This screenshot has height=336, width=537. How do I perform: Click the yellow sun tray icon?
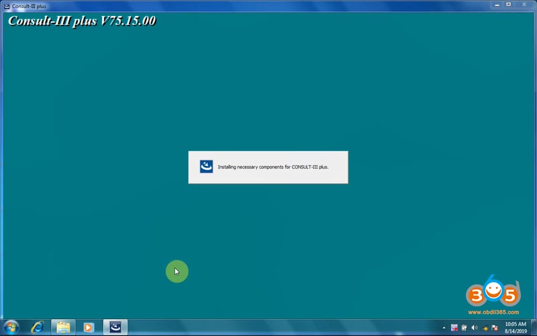click(485, 328)
